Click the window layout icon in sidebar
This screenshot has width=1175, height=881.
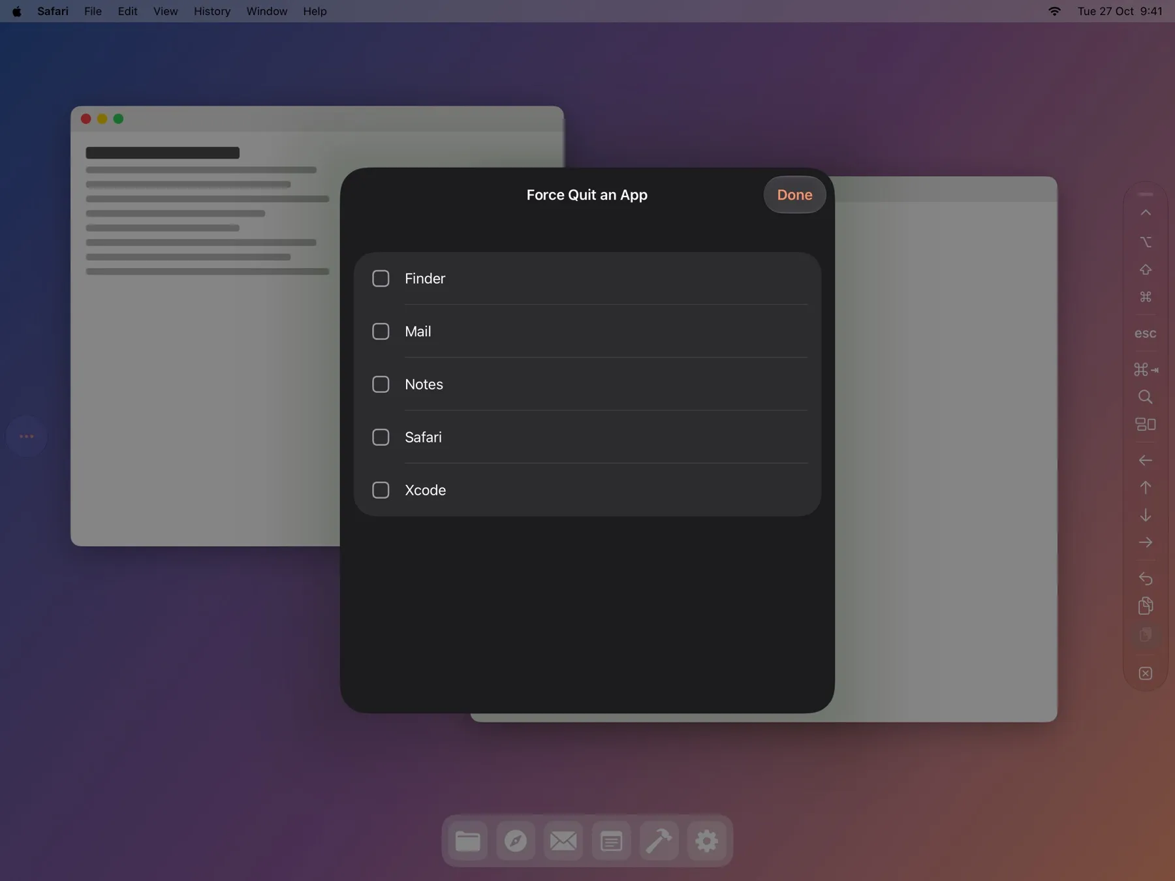point(1146,424)
